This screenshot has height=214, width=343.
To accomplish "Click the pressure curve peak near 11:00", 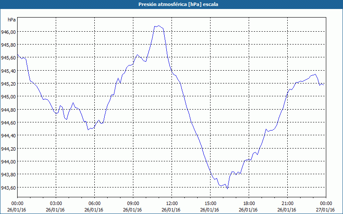I will pyautogui.click(x=159, y=26).
